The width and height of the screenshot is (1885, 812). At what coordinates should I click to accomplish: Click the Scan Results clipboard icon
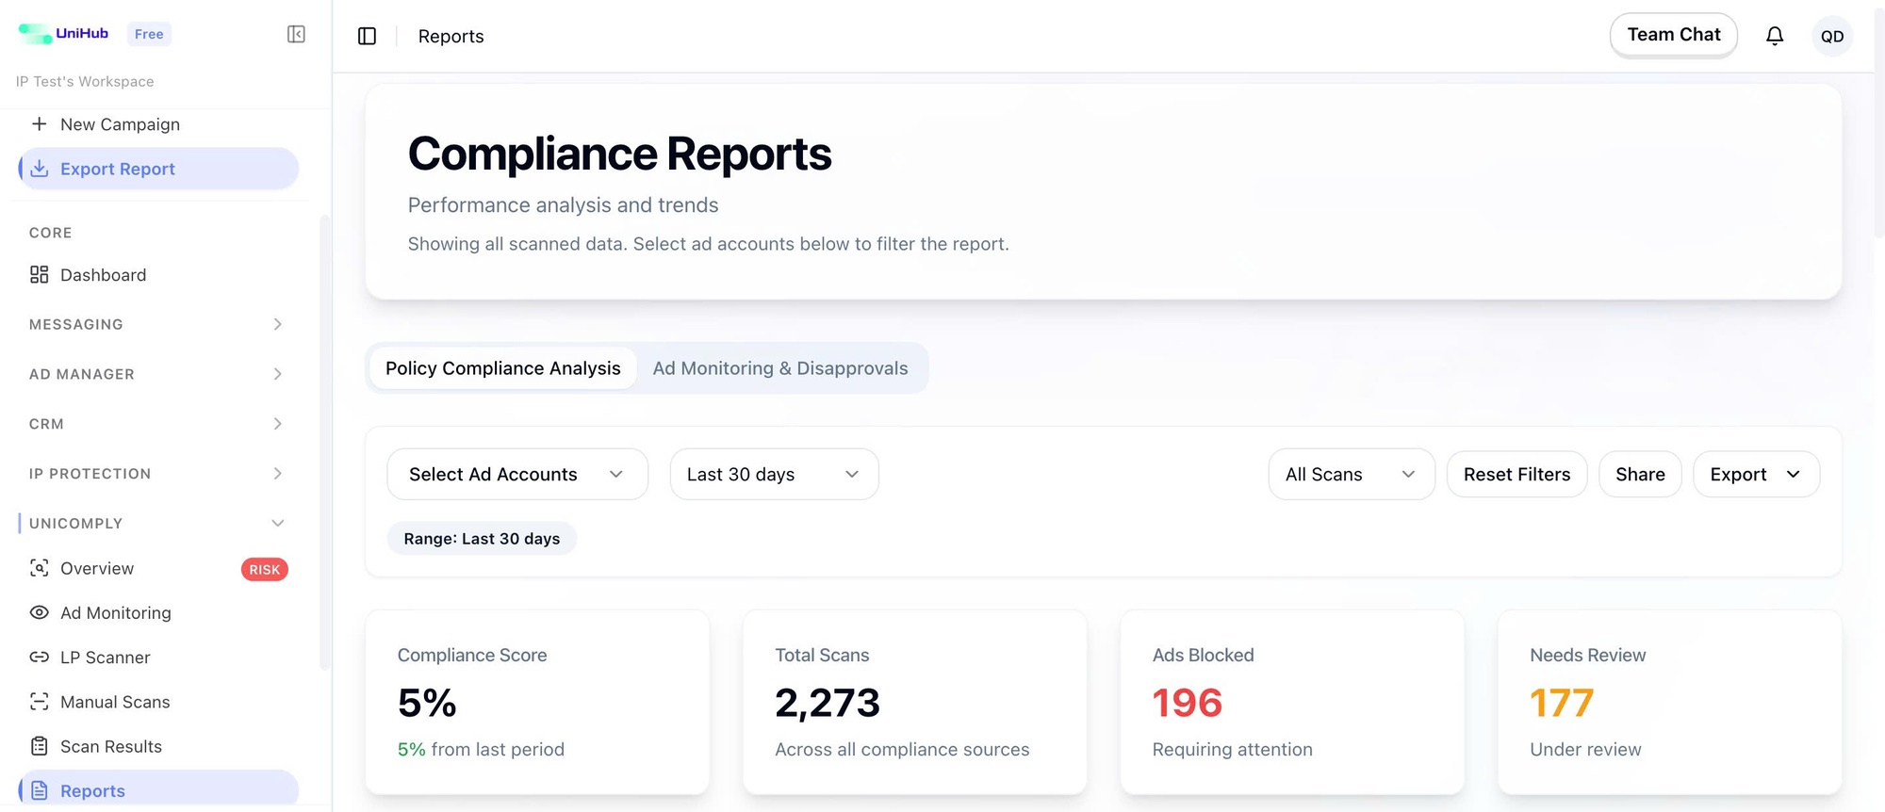pyautogui.click(x=39, y=746)
